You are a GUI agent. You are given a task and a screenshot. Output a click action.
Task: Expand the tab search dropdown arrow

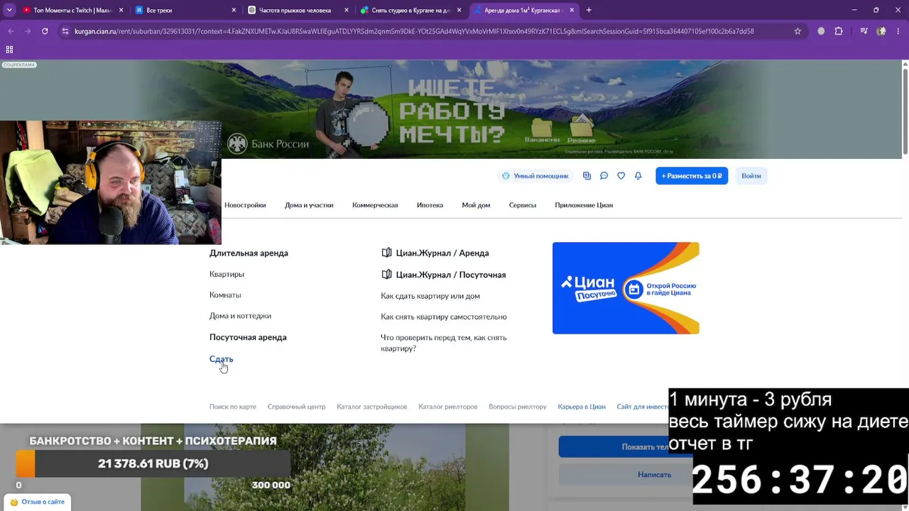[9, 10]
